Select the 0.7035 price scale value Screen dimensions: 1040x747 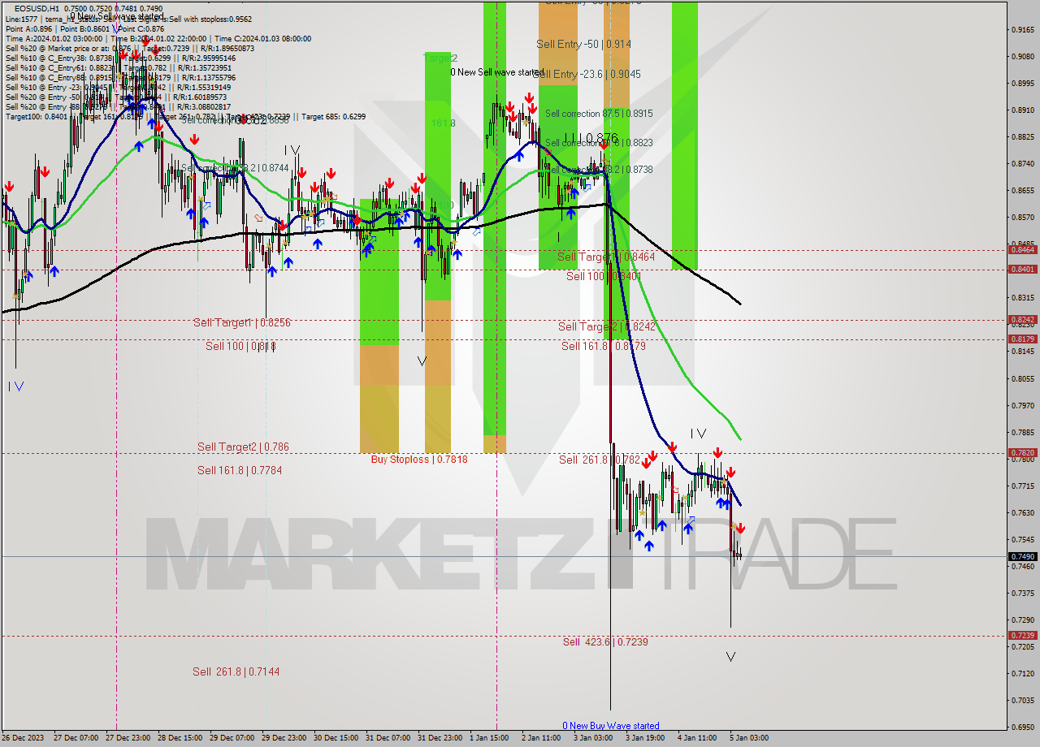[x=1022, y=700]
